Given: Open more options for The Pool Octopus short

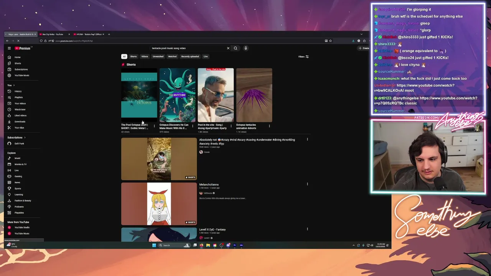Looking at the screenshot, I should click(154, 126).
